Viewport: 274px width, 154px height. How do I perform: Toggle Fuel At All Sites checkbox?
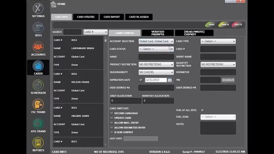click(x=202, y=110)
